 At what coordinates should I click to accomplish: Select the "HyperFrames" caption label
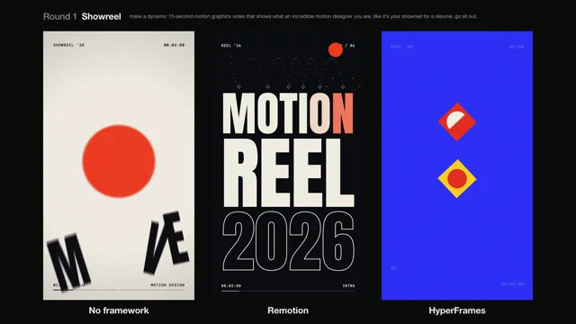(x=457, y=310)
